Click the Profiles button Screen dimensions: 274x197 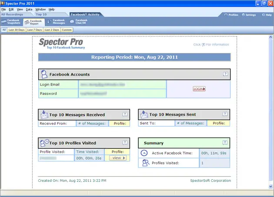[231, 15]
